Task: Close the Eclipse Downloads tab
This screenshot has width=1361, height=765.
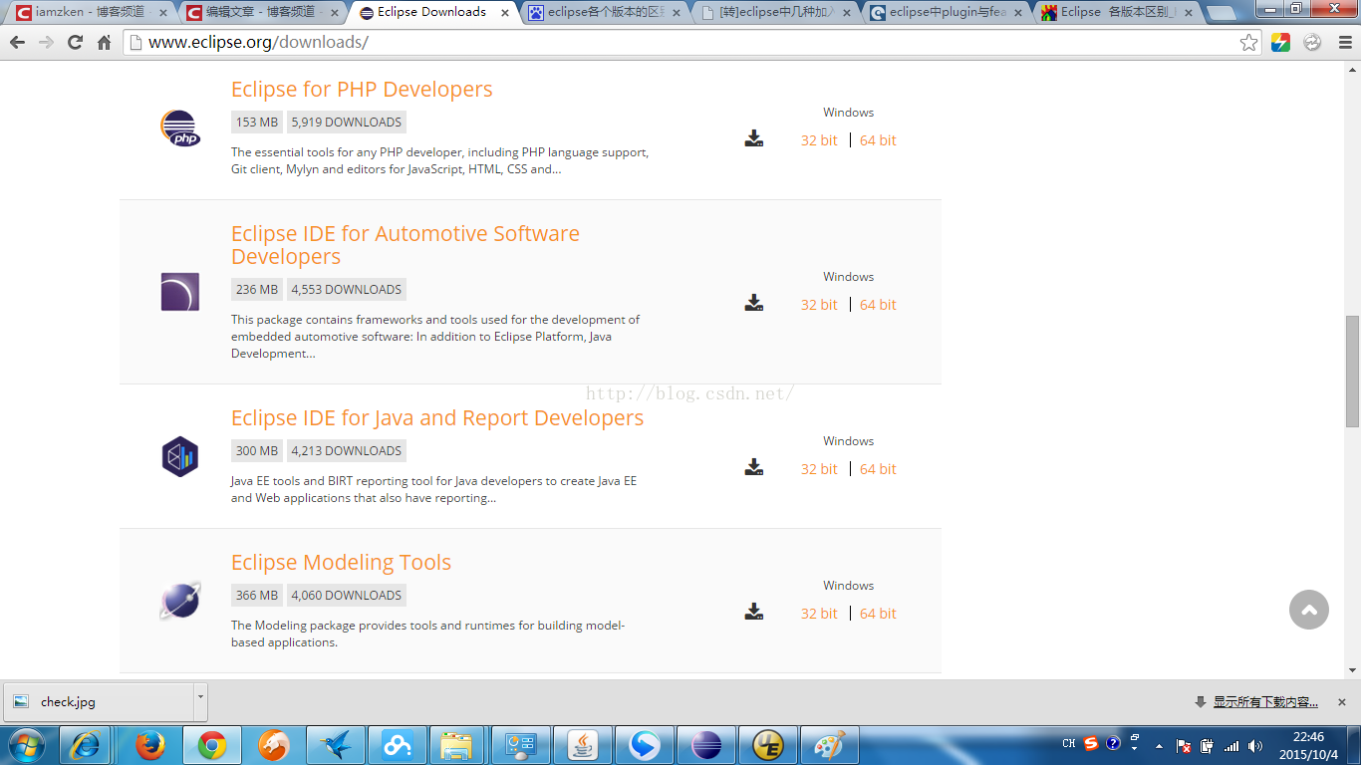Action: 505,13
